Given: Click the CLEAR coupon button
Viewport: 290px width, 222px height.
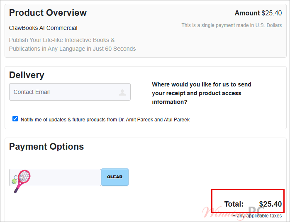Looking at the screenshot, I should [115, 177].
